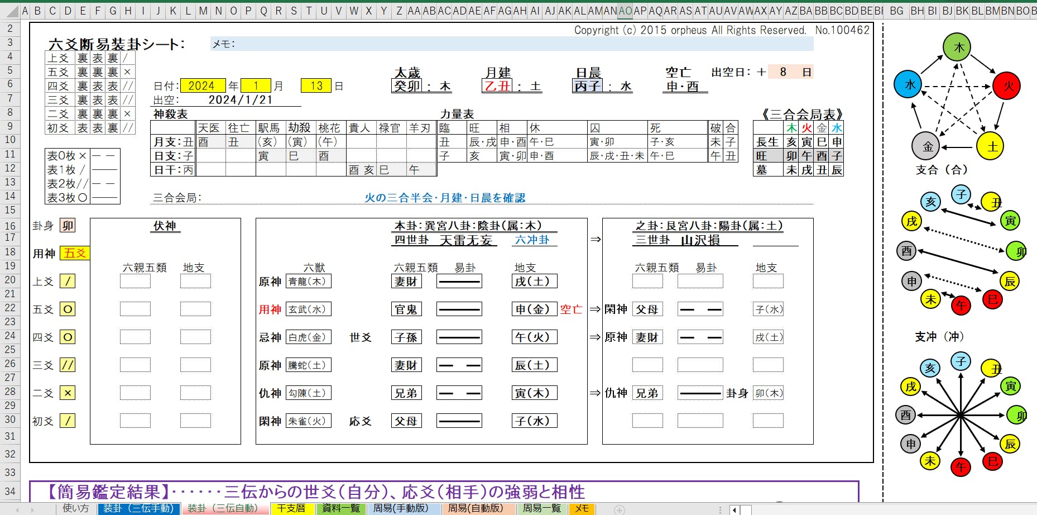Select the 四爻 yellow cell with O
The image size is (1037, 515).
(68, 337)
